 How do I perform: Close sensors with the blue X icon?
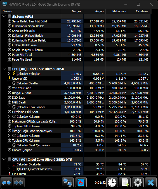click(x=151, y=183)
